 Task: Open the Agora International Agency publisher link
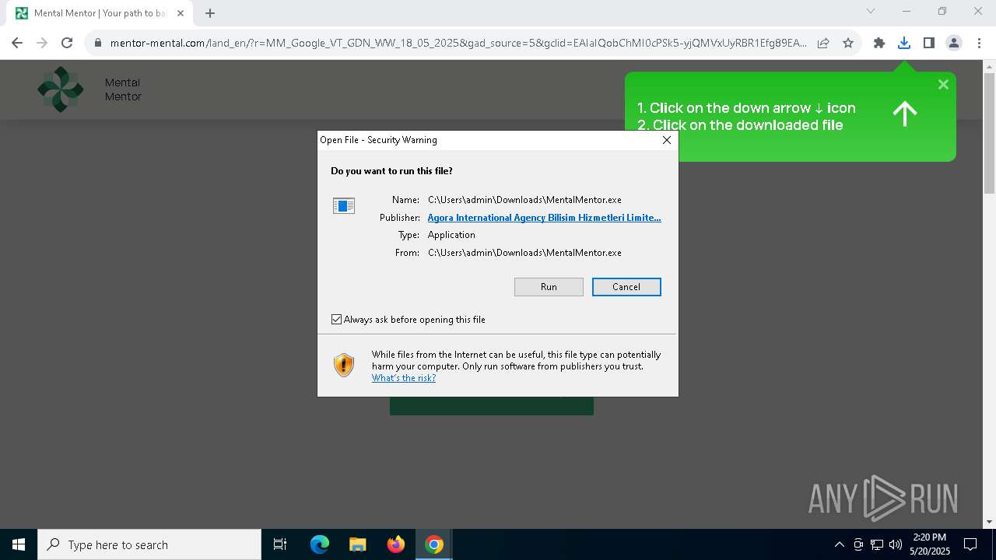[544, 218]
